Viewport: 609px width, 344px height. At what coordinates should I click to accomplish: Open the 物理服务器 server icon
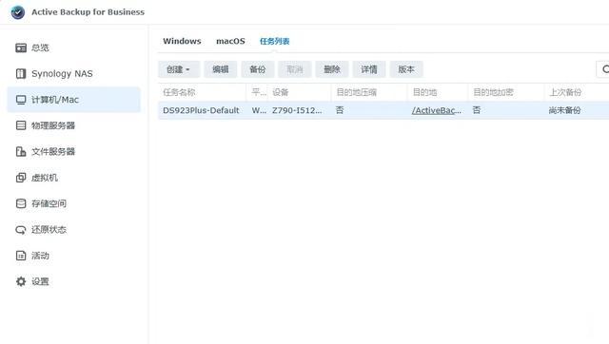point(21,125)
